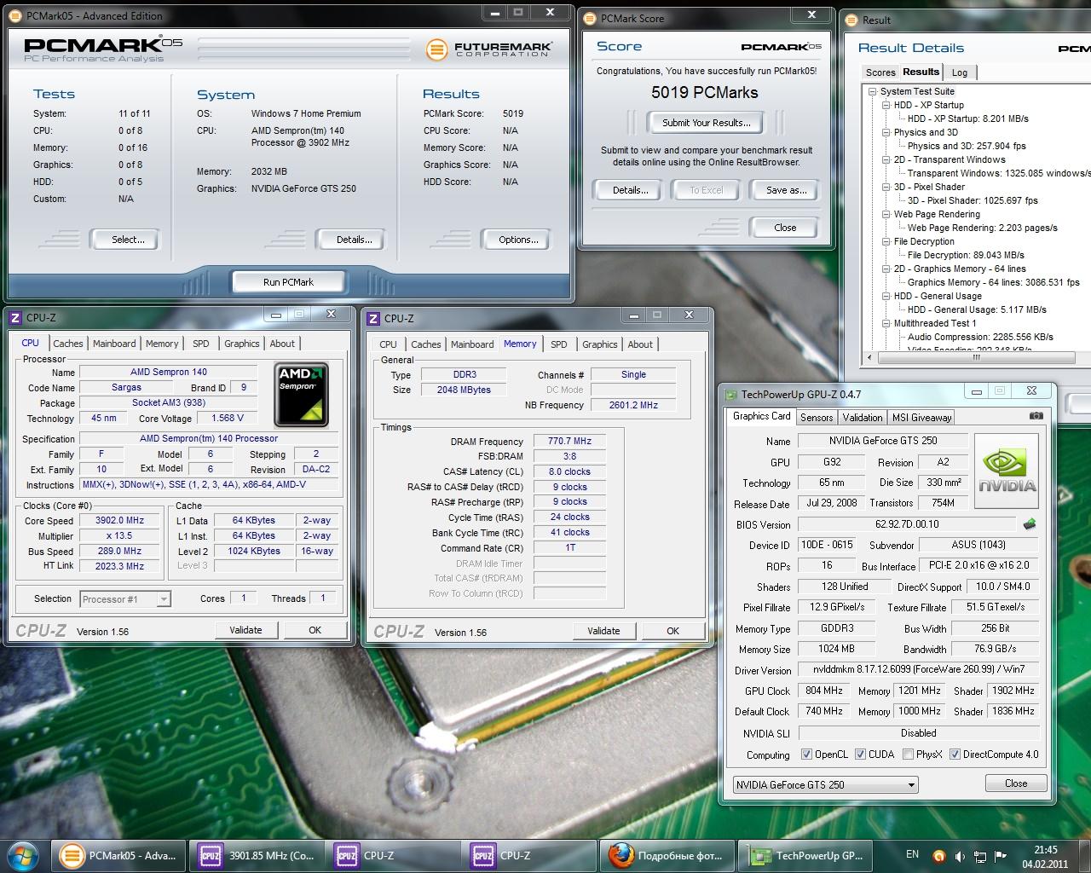Click the volume speaker tray icon
Screen dimensions: 1091x873
click(x=959, y=856)
